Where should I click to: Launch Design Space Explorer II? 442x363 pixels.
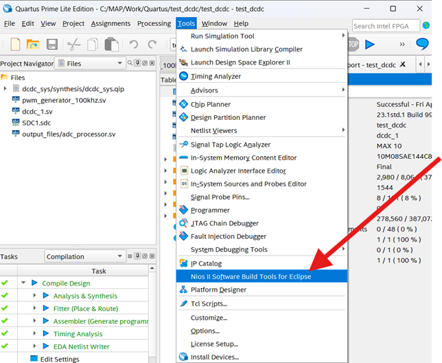pyautogui.click(x=262, y=62)
